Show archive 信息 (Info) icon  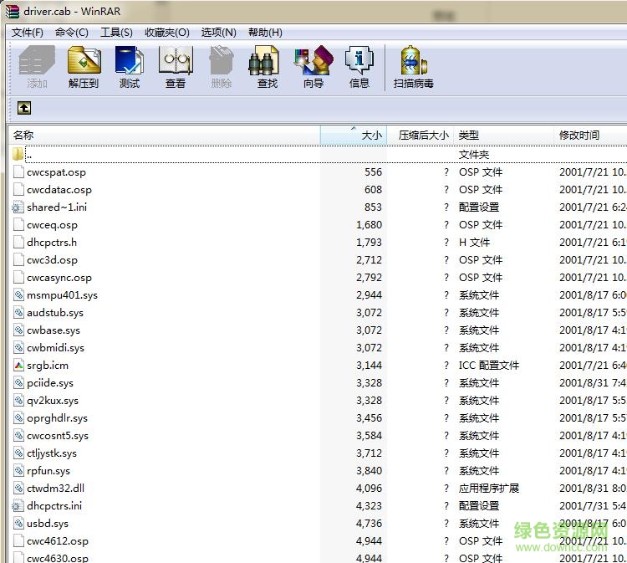(x=359, y=66)
